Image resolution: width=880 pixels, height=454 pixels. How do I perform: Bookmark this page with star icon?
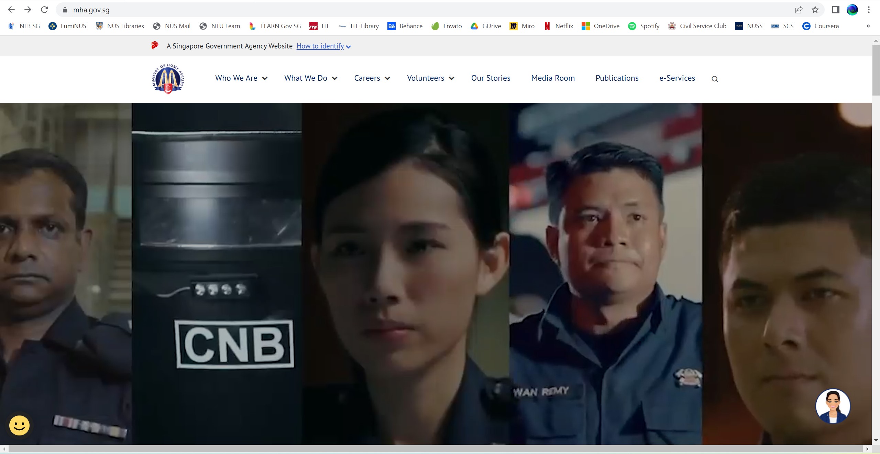[x=815, y=10]
